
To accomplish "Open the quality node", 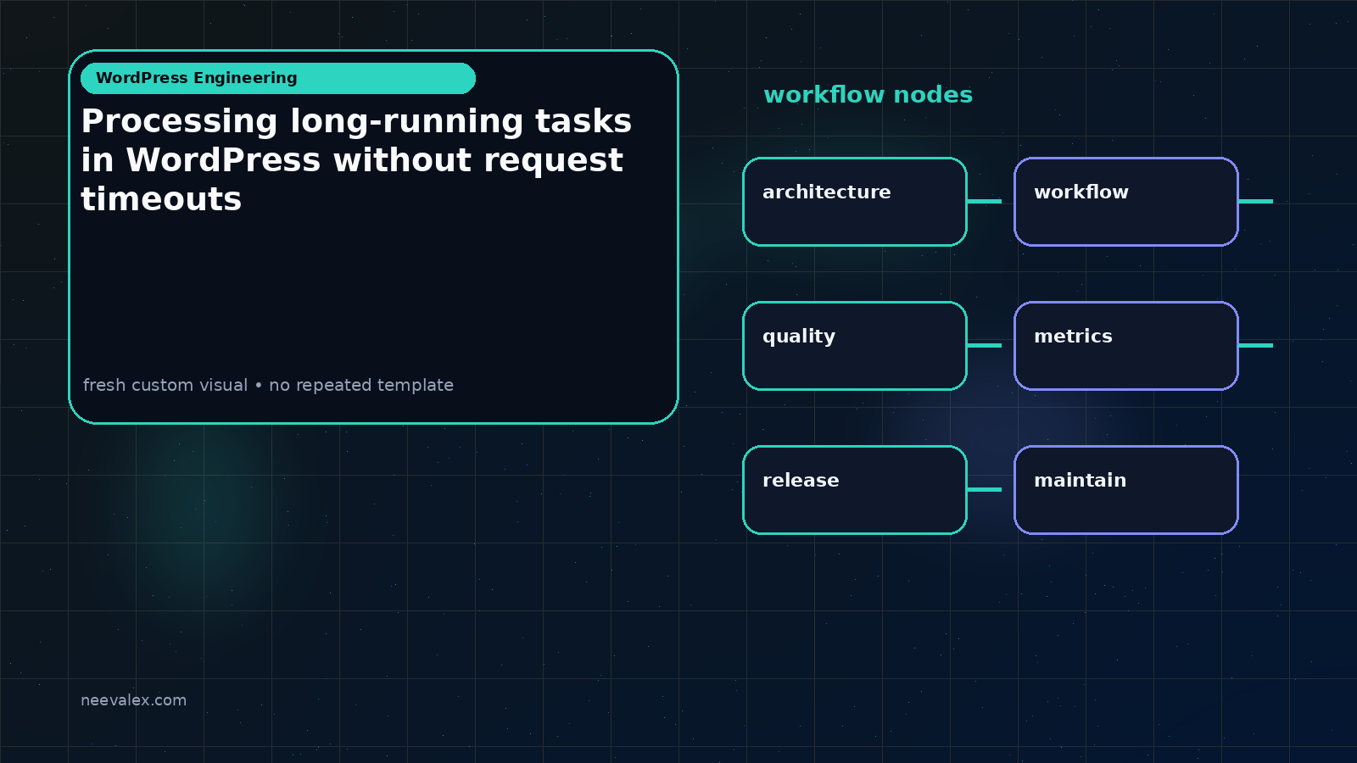I will tap(855, 346).
